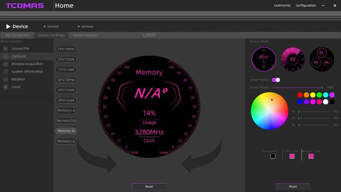Open the Community menu
The image size is (341, 192).
[282, 5]
